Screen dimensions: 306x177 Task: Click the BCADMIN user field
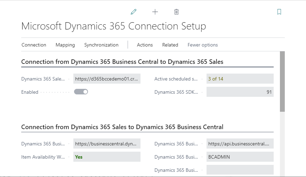[240, 157]
